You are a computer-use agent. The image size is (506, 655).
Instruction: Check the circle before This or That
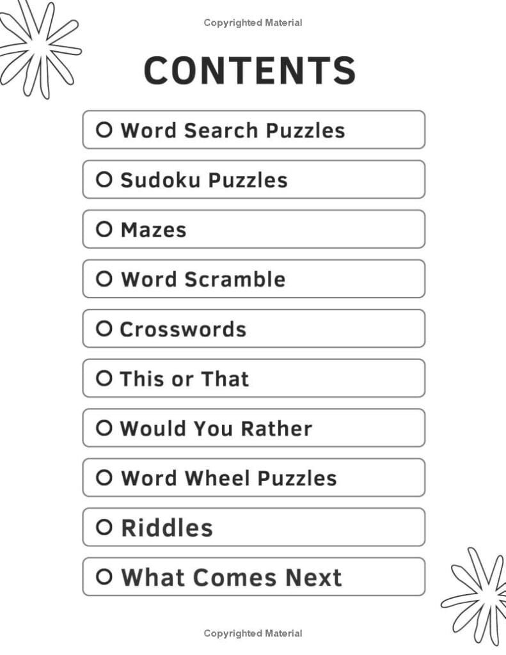click(x=104, y=379)
